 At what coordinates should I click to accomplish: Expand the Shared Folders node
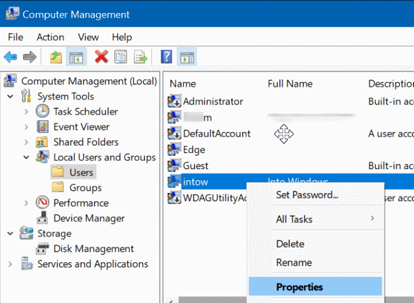click(x=26, y=143)
